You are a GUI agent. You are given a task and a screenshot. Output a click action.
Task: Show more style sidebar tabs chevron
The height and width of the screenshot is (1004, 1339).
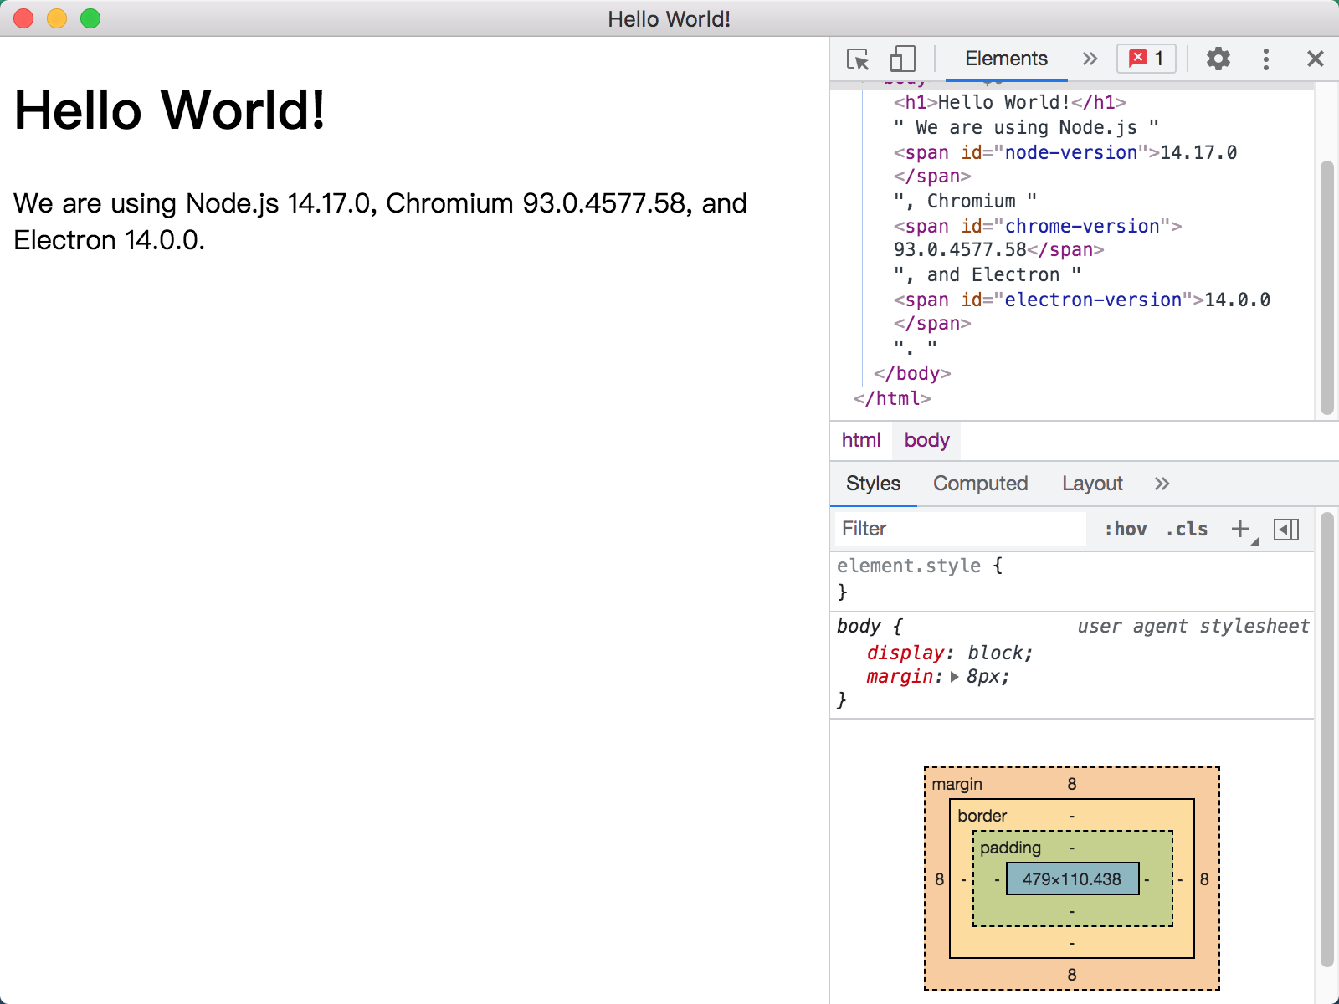point(1162,484)
